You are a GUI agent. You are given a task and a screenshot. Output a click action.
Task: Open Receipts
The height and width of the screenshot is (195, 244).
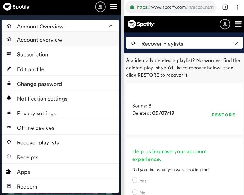coord(60,157)
